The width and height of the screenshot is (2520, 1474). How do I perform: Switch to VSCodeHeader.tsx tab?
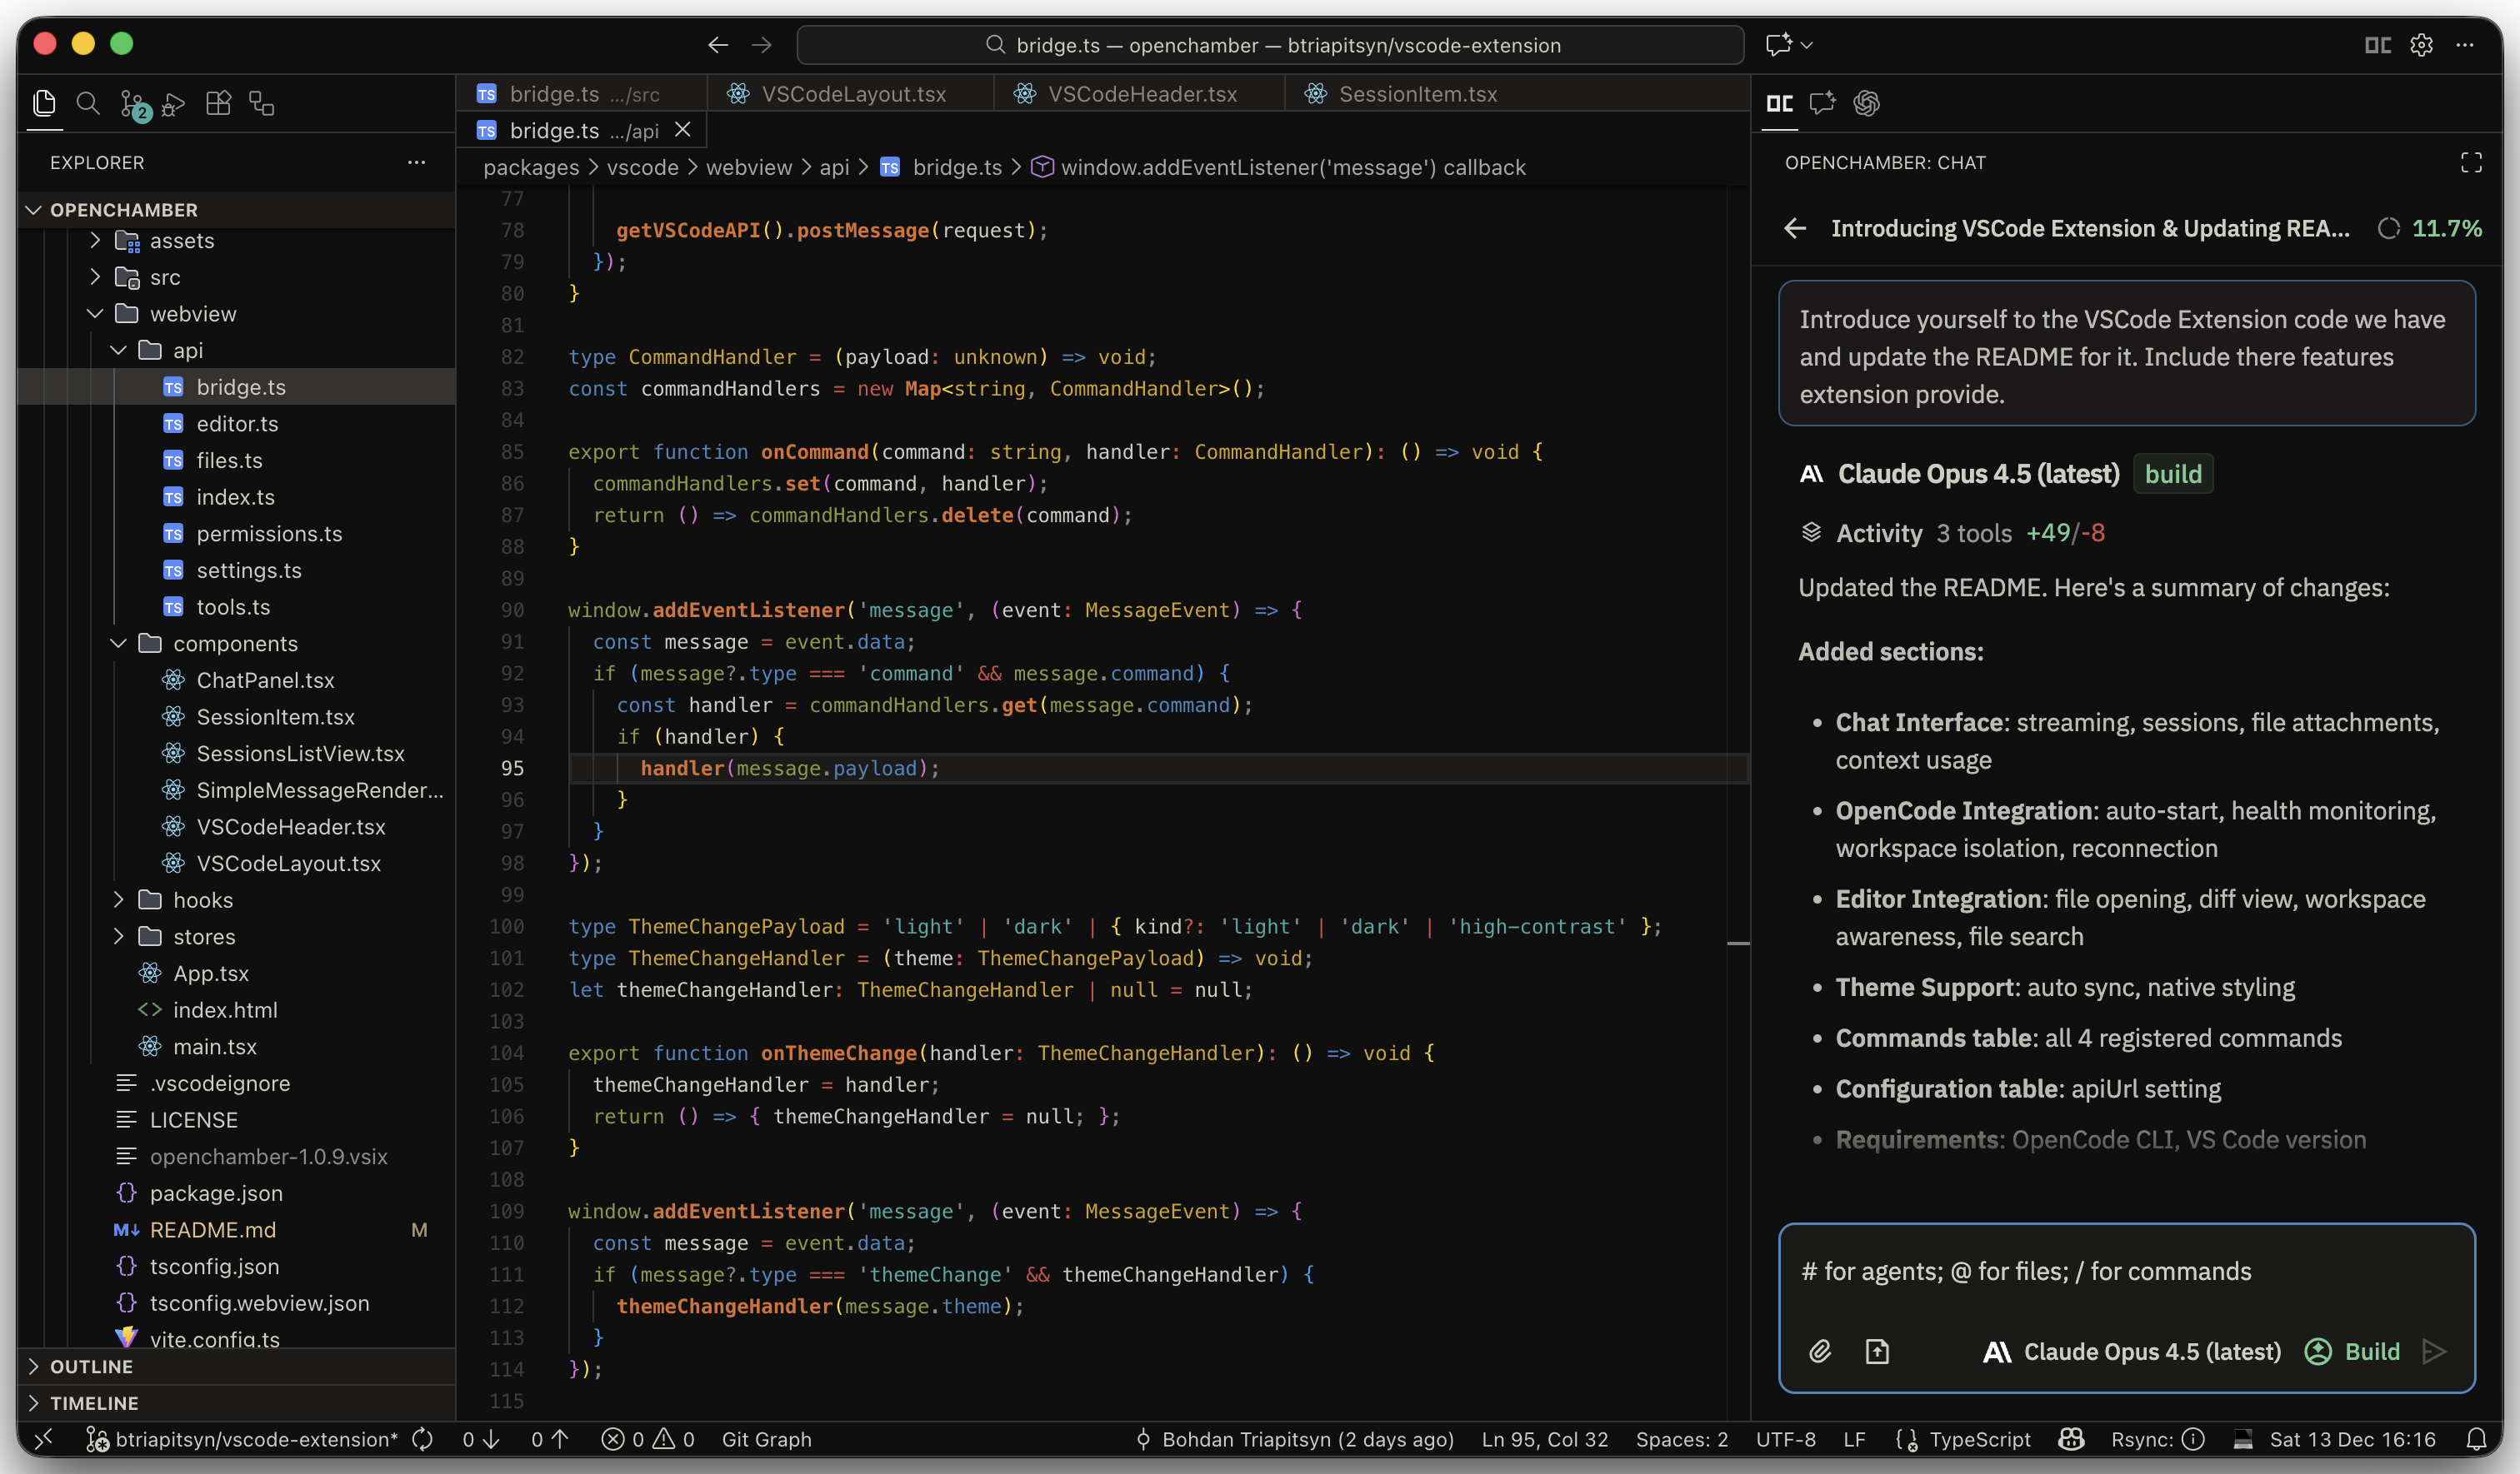[x=1140, y=93]
